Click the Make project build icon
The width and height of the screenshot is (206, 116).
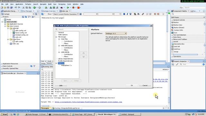point(51,8)
